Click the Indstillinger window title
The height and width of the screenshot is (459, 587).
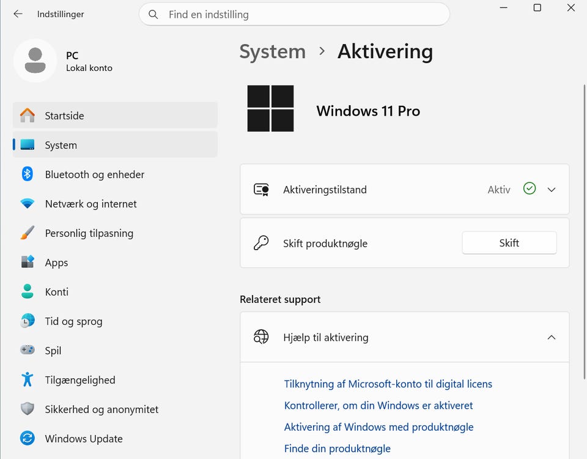61,14
